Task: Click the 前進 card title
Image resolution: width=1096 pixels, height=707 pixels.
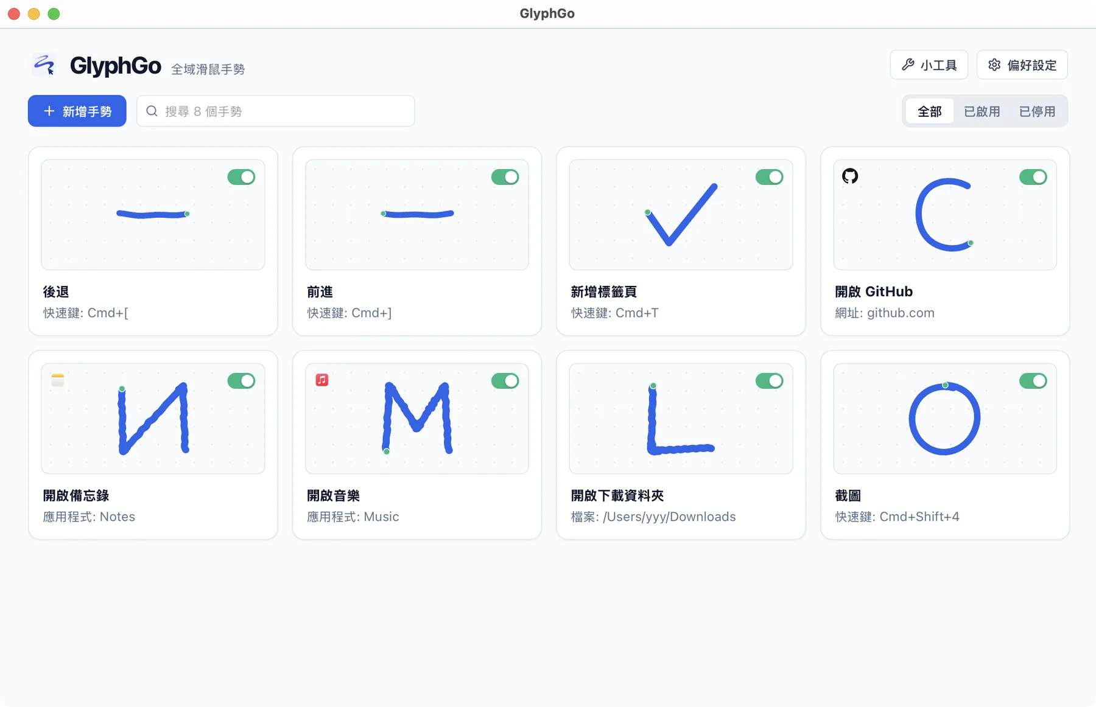Action: pyautogui.click(x=320, y=292)
